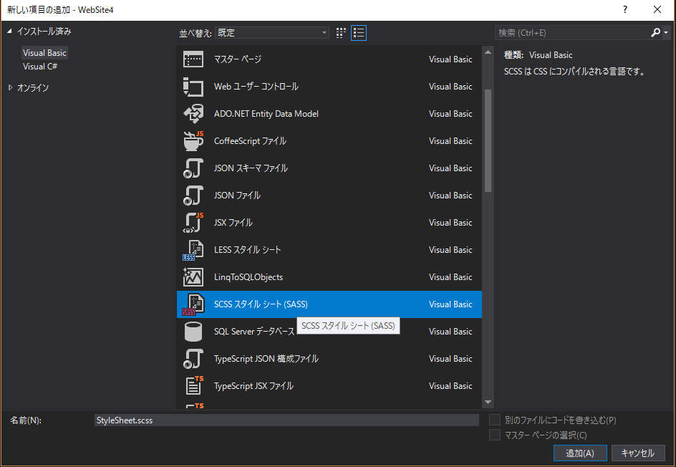Select the ADO.NET Entity Data Model icon
Image resolution: width=676 pixels, height=467 pixels.
click(x=193, y=114)
